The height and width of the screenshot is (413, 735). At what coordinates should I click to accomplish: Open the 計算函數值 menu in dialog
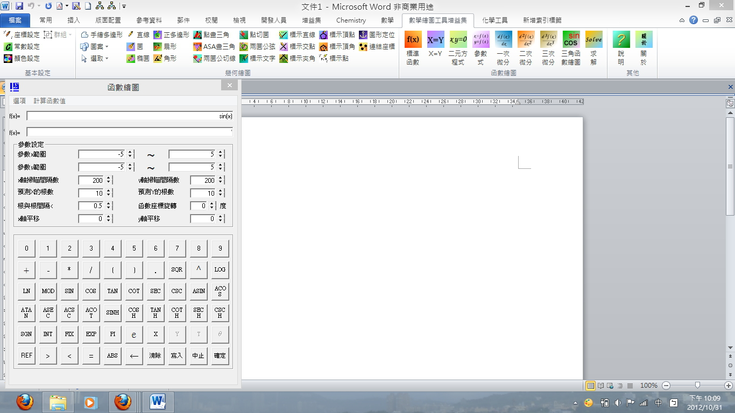click(50, 101)
